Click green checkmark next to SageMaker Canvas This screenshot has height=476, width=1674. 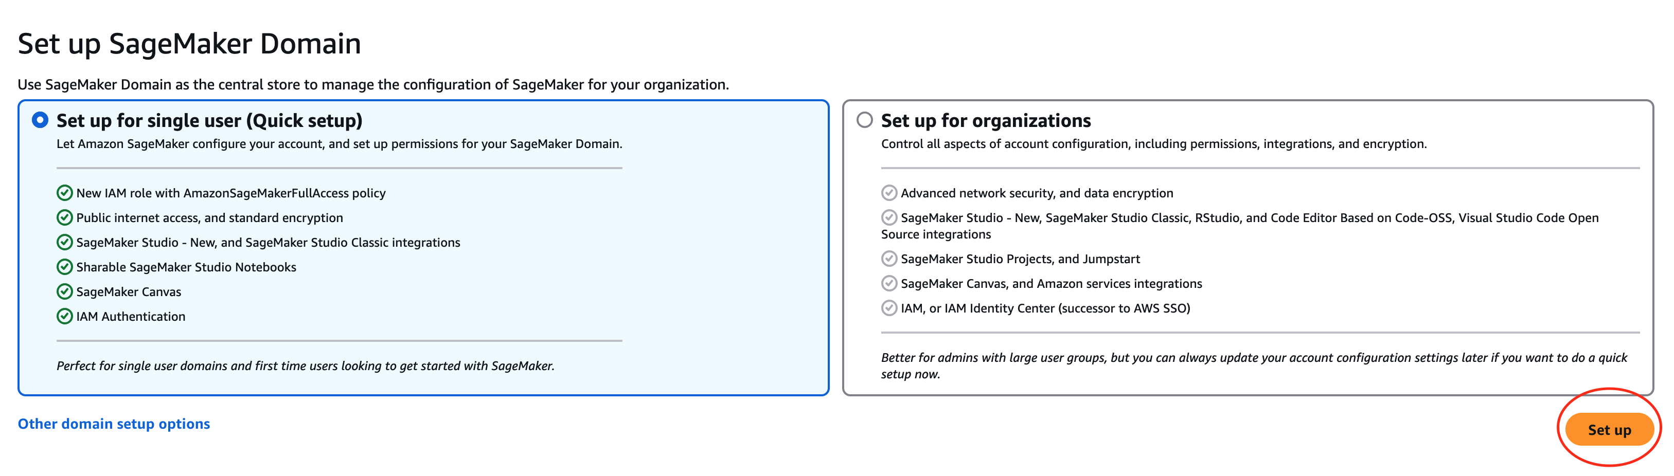click(x=64, y=291)
